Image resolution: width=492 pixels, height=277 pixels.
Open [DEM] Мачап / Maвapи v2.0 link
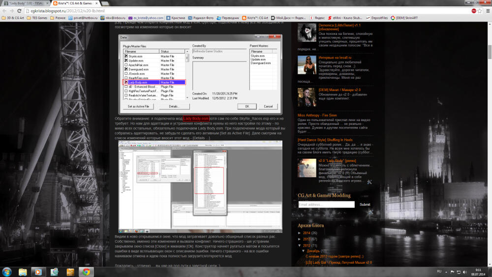point(339,90)
